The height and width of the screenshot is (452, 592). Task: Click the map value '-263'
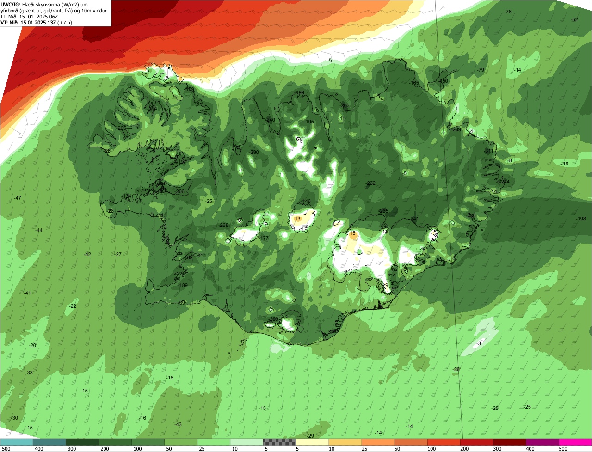coord(345,106)
